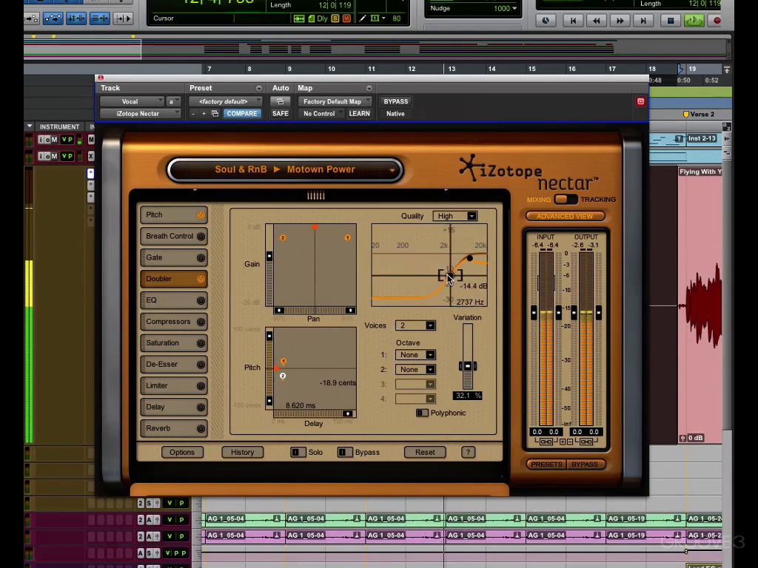Click the next preset plus button
The height and width of the screenshot is (568, 758).
click(204, 113)
